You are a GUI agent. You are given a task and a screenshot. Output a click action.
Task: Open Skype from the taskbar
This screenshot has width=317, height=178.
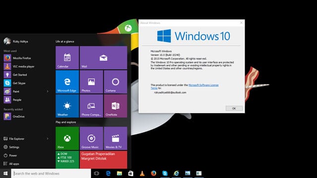coord(165,174)
